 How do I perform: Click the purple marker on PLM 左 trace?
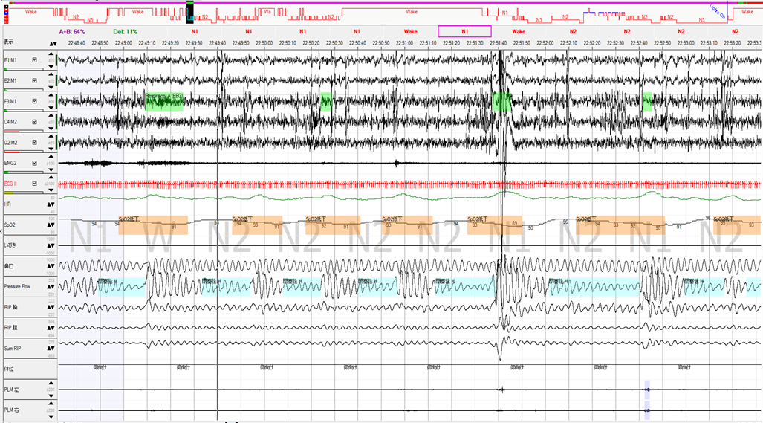pyautogui.click(x=647, y=390)
